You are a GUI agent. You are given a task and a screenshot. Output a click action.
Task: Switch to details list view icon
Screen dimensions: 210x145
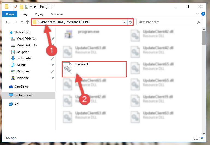pyautogui.click(x=196, y=138)
